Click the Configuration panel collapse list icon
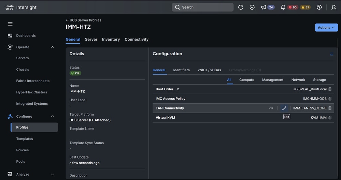341x180 pixels. pos(332,54)
